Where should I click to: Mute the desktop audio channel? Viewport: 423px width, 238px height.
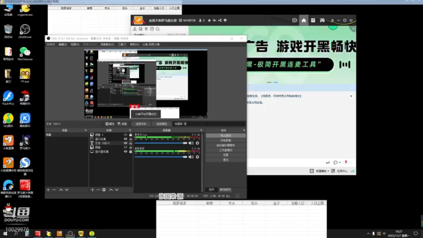coord(191,157)
